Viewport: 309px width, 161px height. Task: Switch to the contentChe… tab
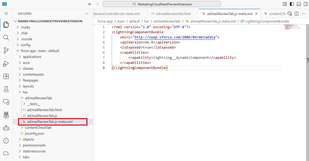[275, 14]
